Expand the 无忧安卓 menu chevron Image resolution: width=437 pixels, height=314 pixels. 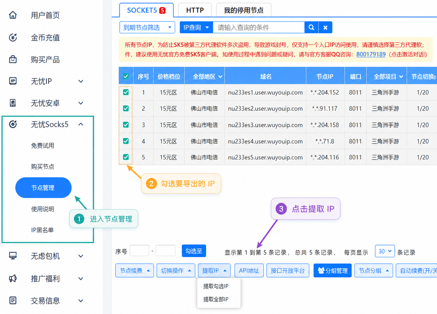coord(81,103)
